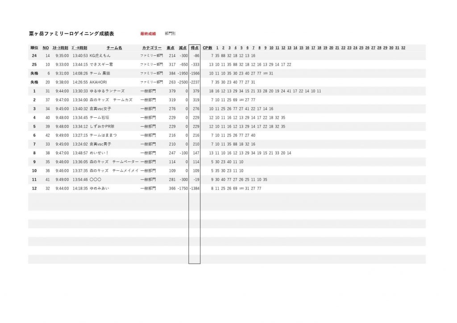Select the team name 〇〇〇

(96, 180)
